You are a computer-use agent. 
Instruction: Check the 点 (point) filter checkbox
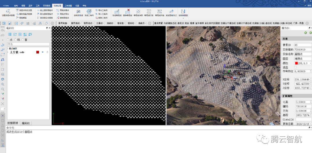click(x=8, y=39)
